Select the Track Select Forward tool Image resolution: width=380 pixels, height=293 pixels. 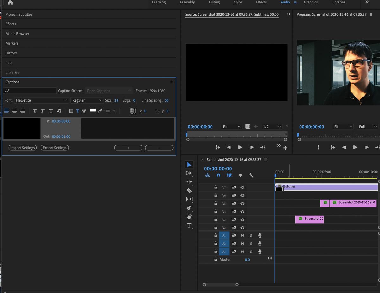(189, 173)
